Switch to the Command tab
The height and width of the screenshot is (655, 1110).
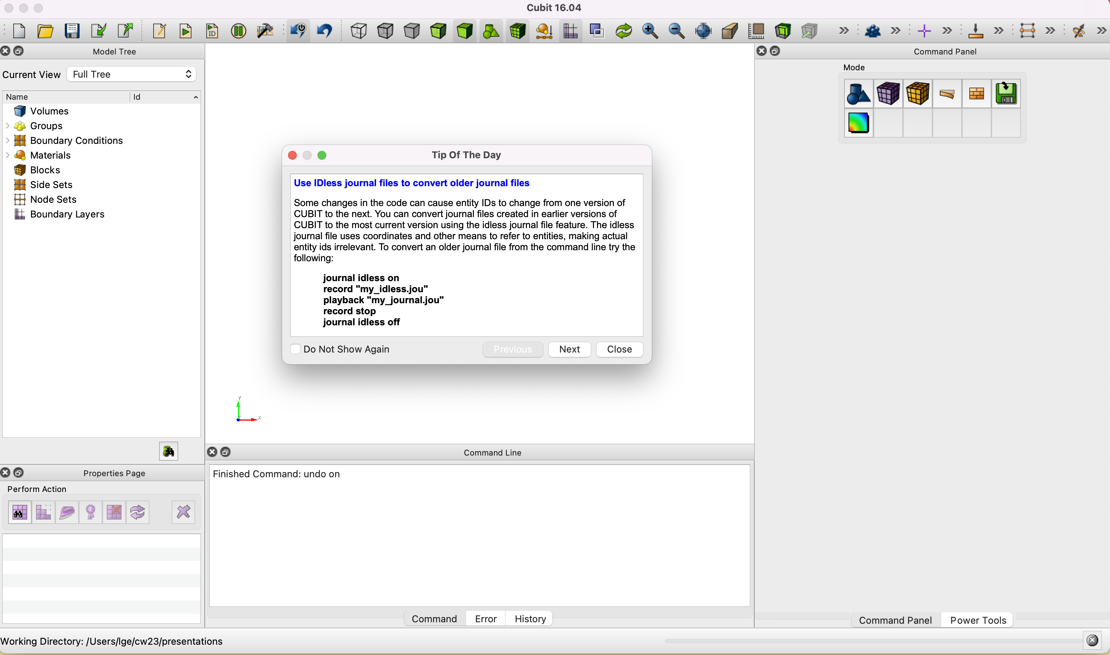coord(434,619)
